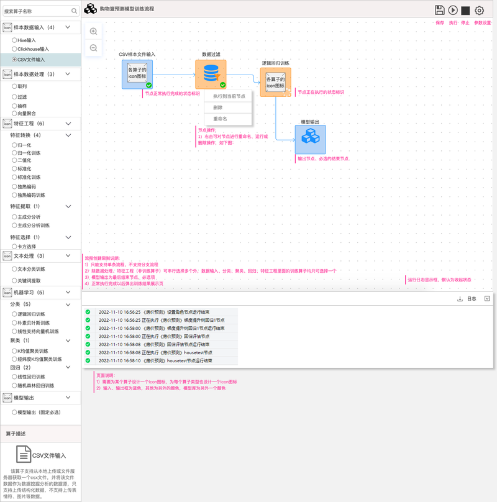Image resolution: width=497 pixels, height=502 pixels.
Task: Choose the 抽样 operator radio
Action: [14, 106]
